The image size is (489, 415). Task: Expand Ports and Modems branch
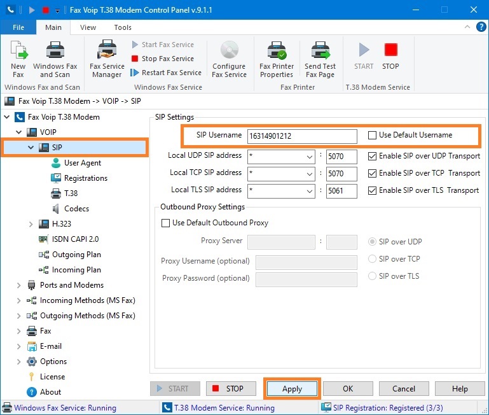[x=18, y=285]
